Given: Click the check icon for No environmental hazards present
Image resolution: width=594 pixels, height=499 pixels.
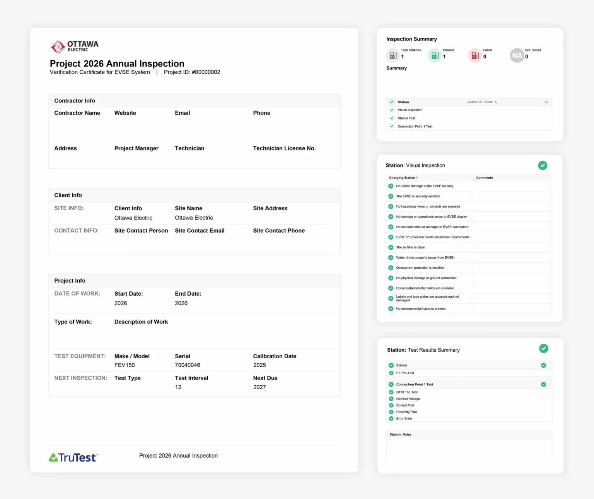Looking at the screenshot, I should pos(391,309).
